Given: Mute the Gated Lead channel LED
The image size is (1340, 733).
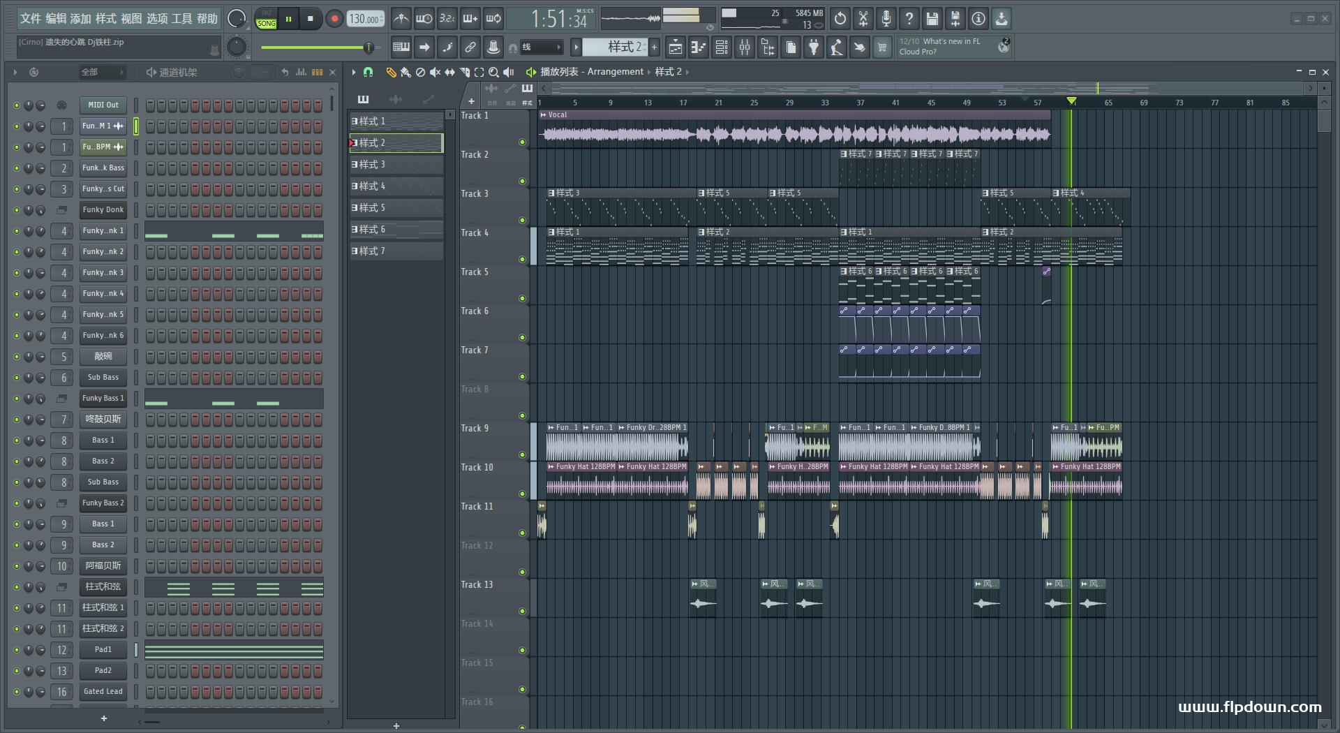Looking at the screenshot, I should (x=17, y=692).
